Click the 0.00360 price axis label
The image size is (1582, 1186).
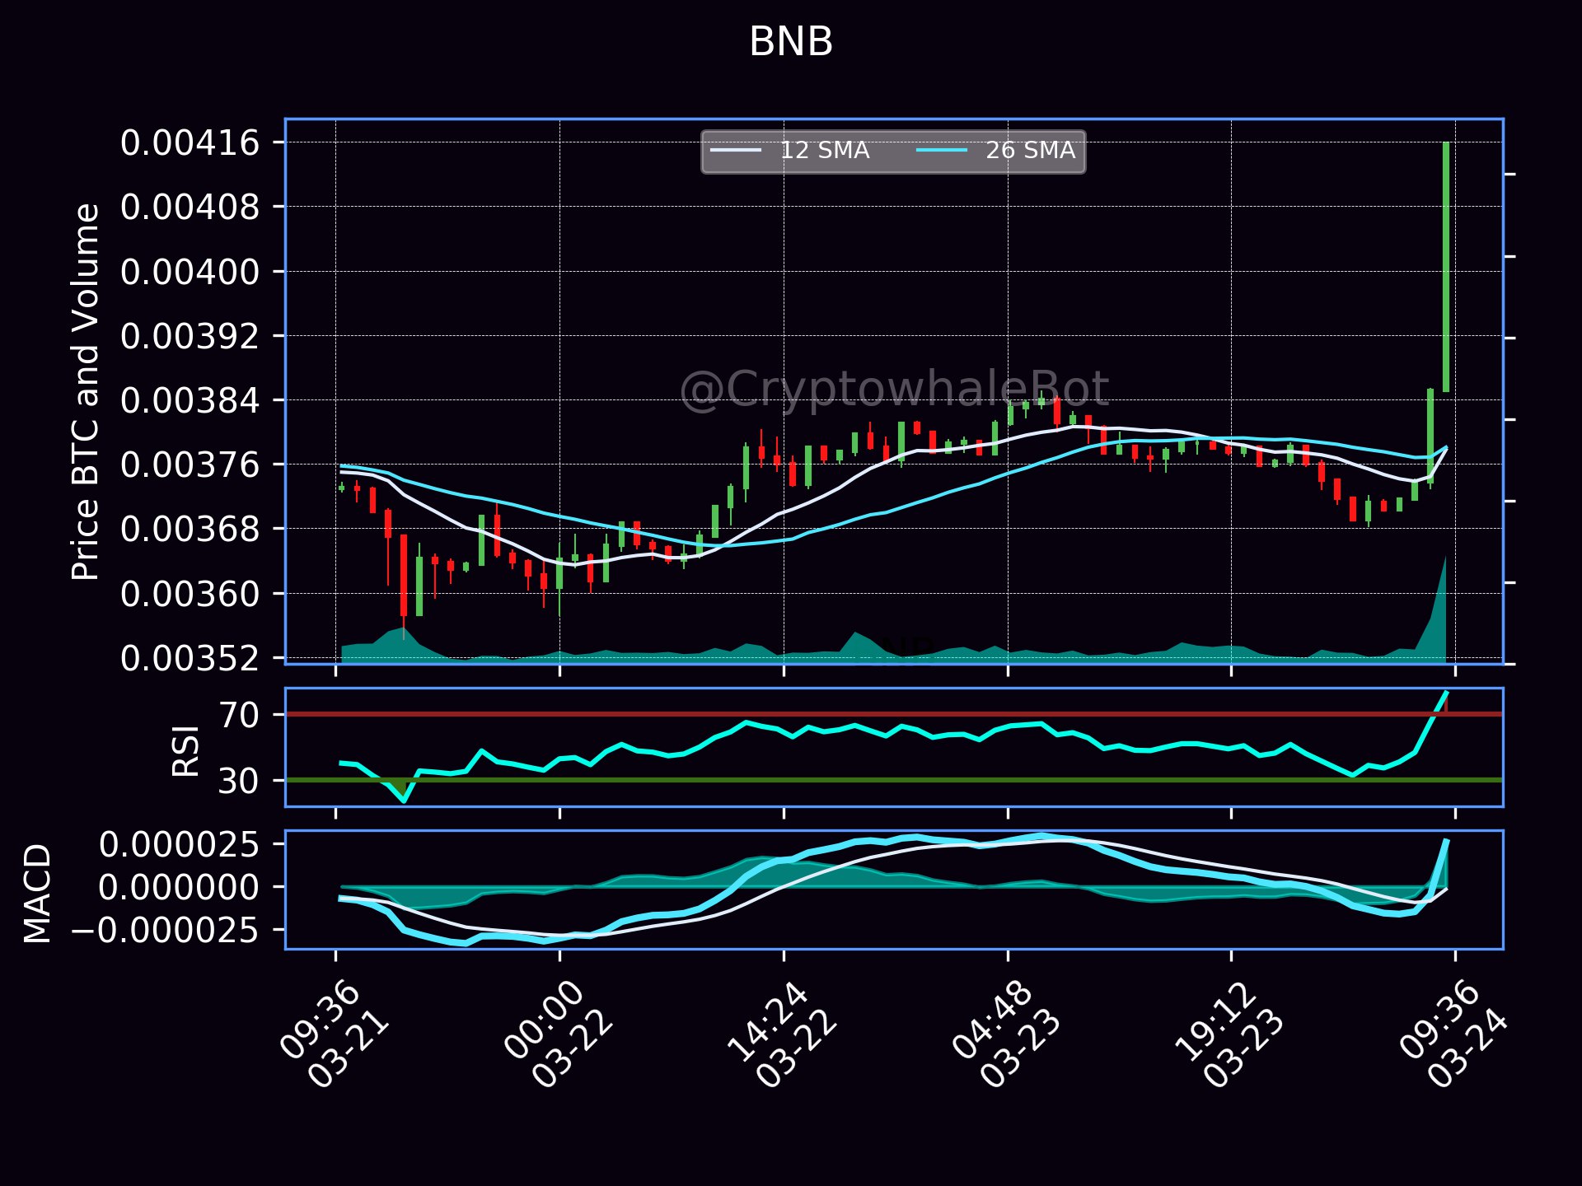point(190,594)
